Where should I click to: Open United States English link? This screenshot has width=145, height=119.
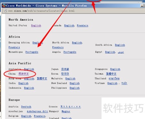pos(36,25)
